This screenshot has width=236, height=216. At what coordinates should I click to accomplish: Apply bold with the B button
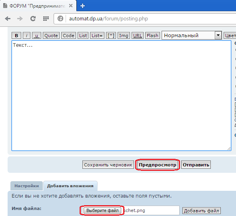pos(16,36)
